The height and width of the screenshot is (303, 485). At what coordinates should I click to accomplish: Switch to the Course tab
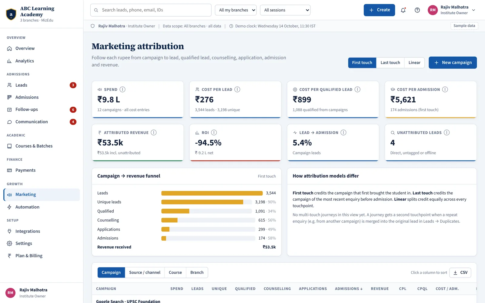(x=175, y=272)
